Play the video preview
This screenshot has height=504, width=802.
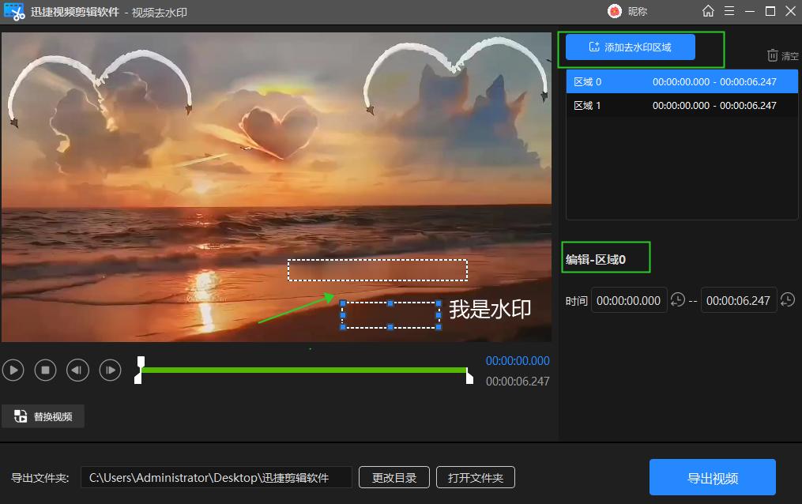[13, 370]
